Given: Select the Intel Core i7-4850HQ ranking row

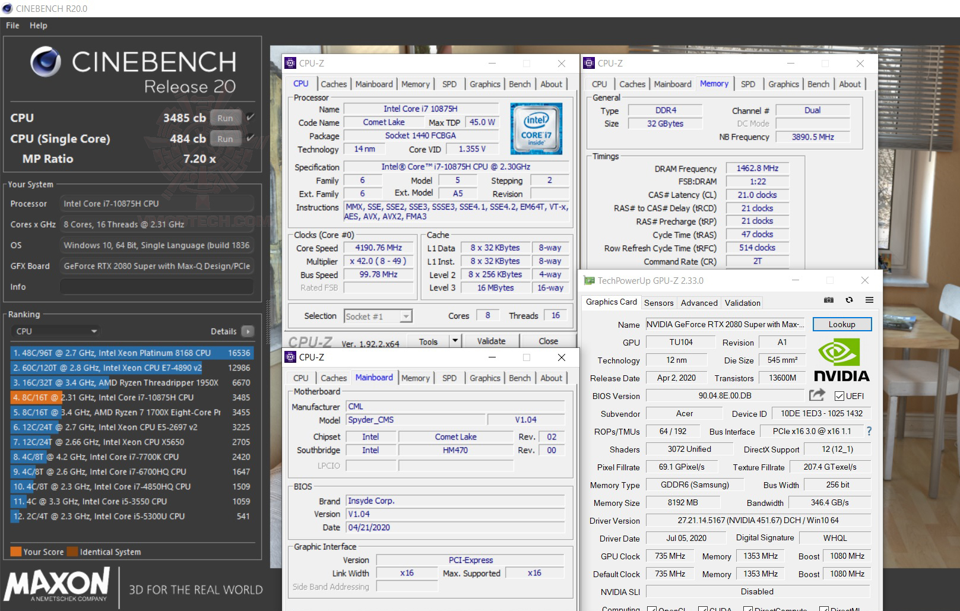Looking at the screenshot, I should click(x=132, y=486).
